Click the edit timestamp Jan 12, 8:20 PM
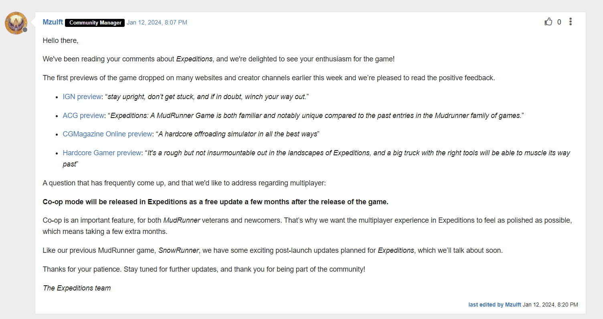Image resolution: width=603 pixels, height=319 pixels. tap(550, 305)
